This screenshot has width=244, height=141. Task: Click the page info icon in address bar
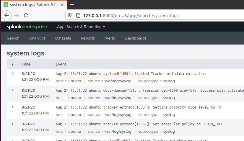78,15
